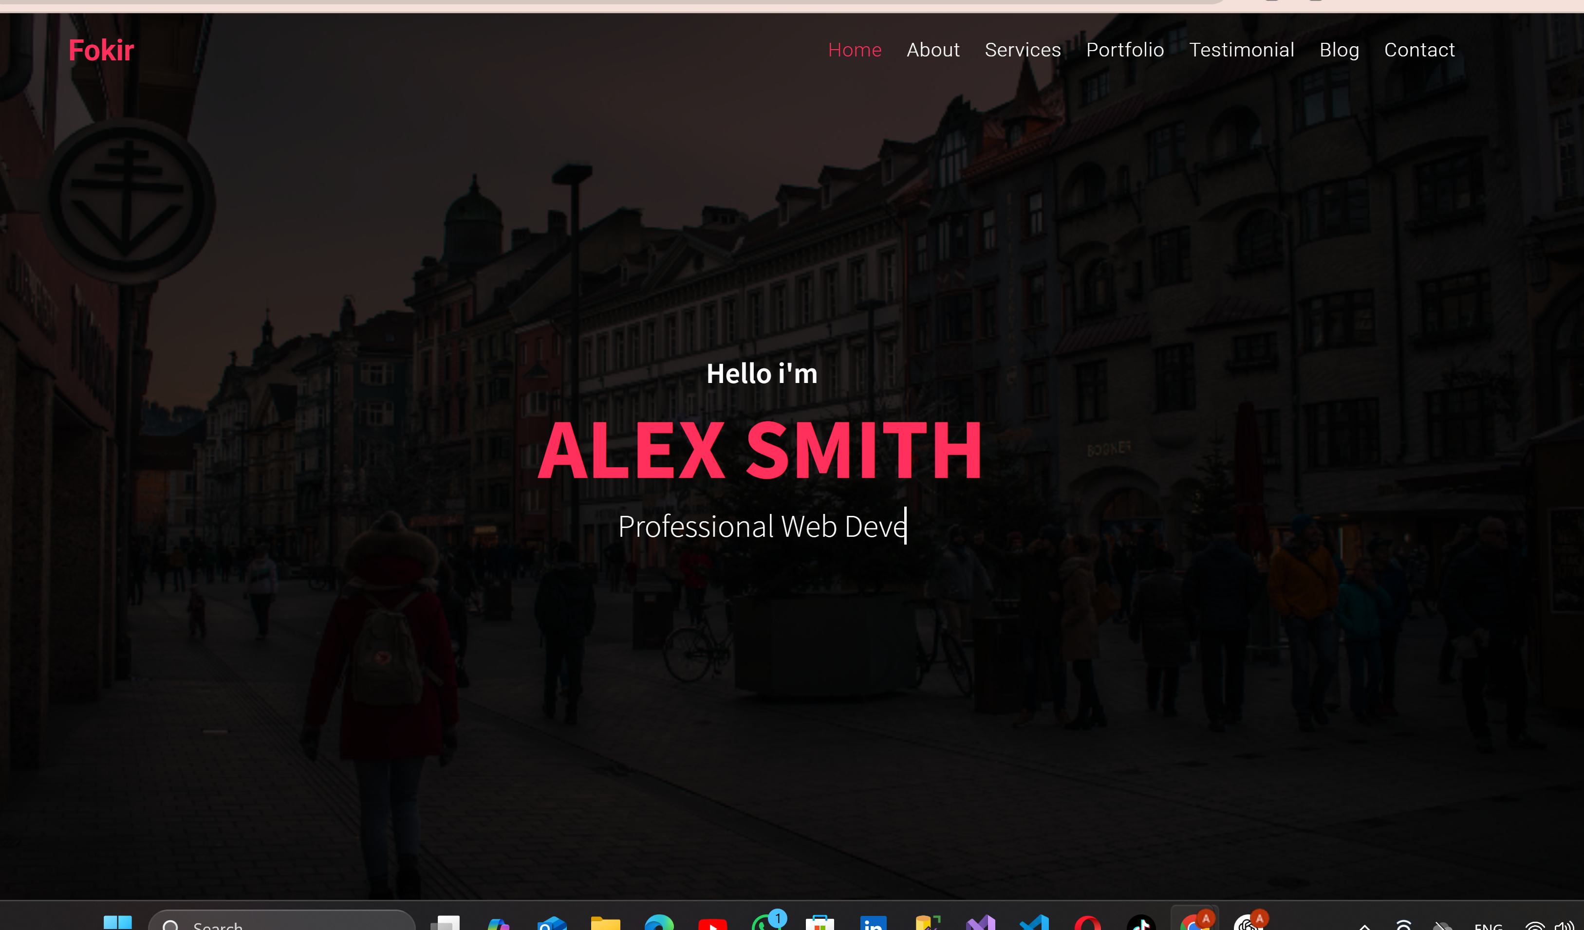Open Outlook from the taskbar
Screen dimensions: 1584x930
click(552, 923)
